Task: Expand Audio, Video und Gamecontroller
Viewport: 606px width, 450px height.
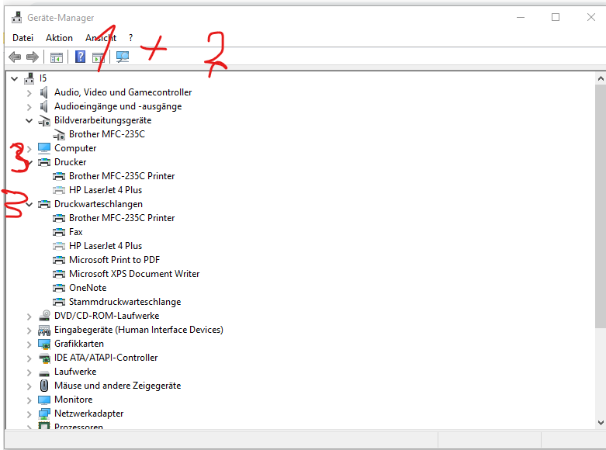Action: (29, 93)
